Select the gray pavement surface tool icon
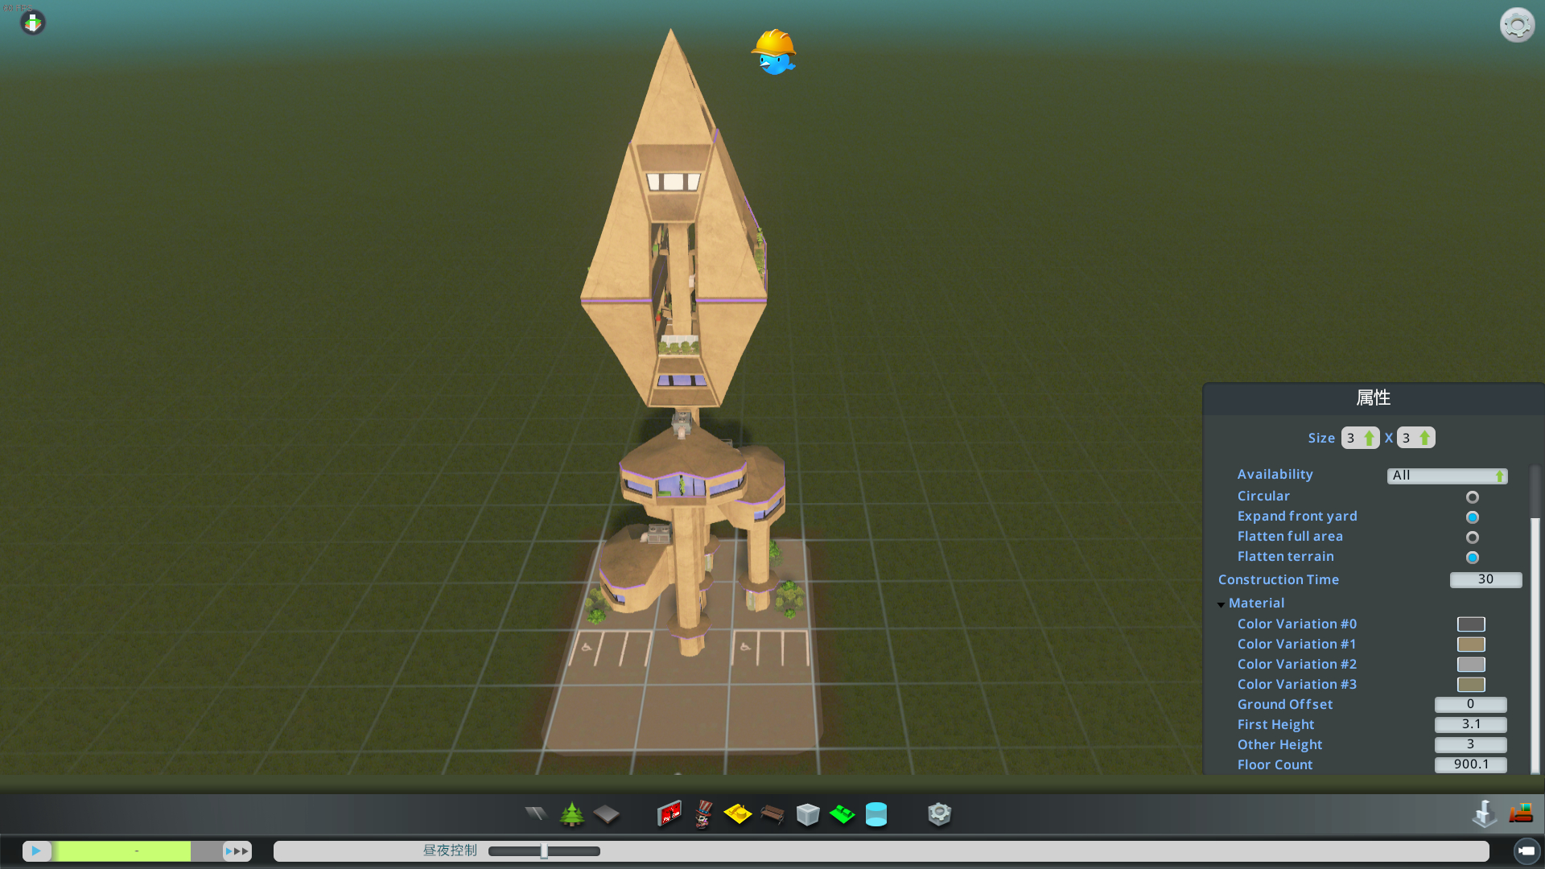Screen dimensions: 1545x869 [607, 814]
